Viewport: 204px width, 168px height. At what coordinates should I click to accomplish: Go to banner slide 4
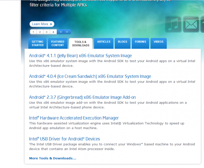pos(53,32)
